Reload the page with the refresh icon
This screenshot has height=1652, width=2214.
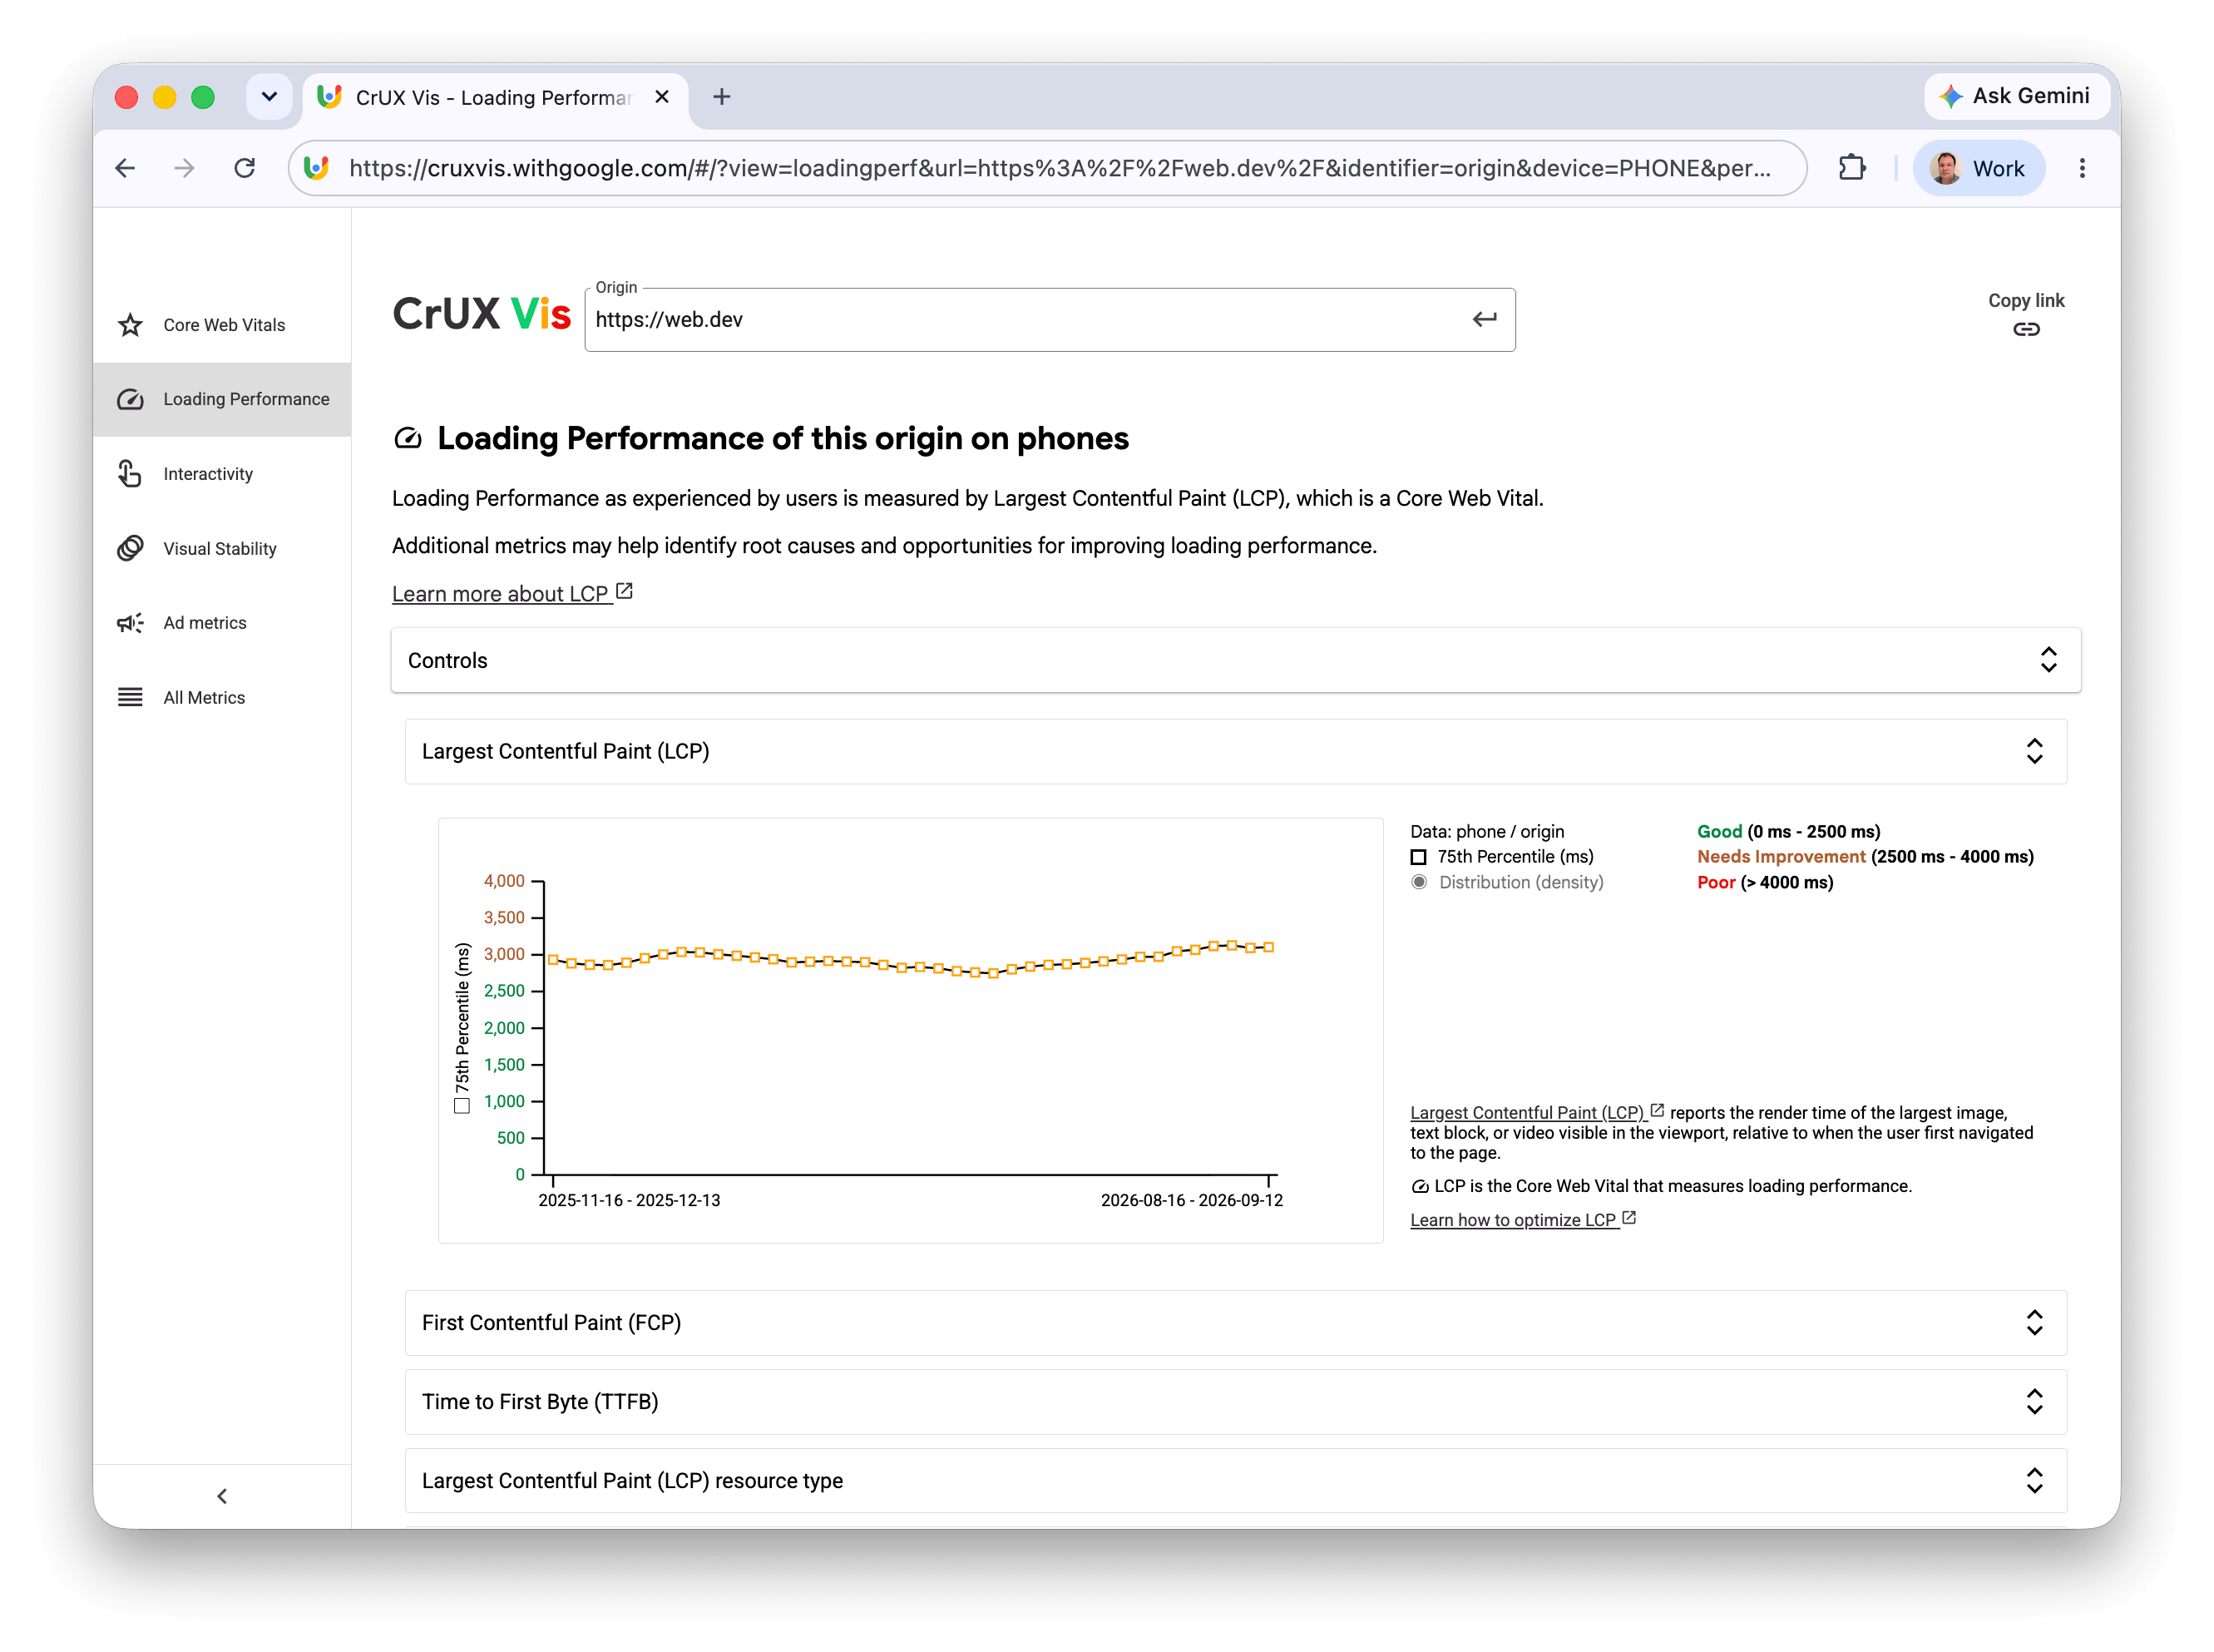(244, 168)
